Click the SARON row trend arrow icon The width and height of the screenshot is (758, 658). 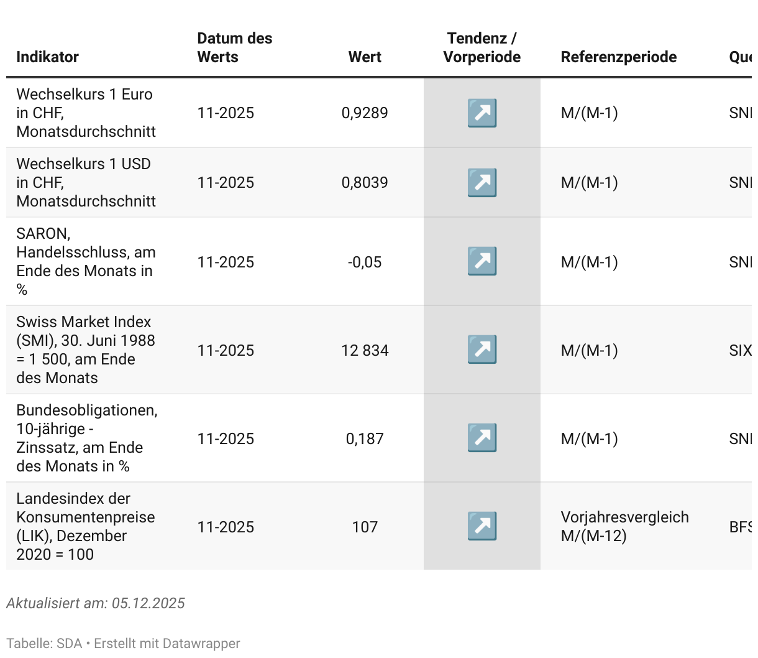(482, 261)
